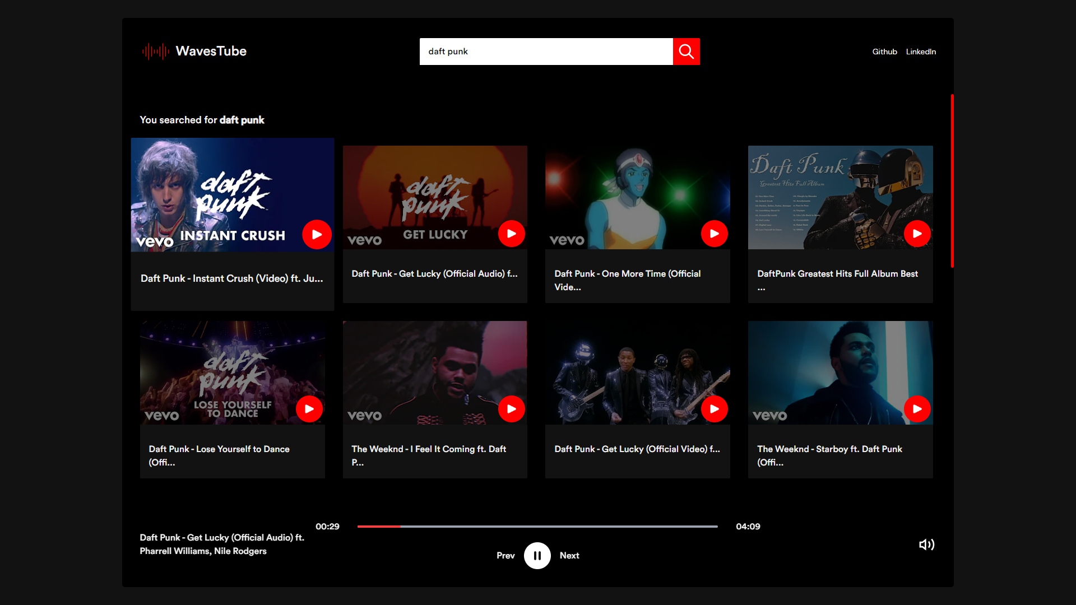The image size is (1076, 605).
Task: Seek within the playback progress bar
Action: (537, 527)
